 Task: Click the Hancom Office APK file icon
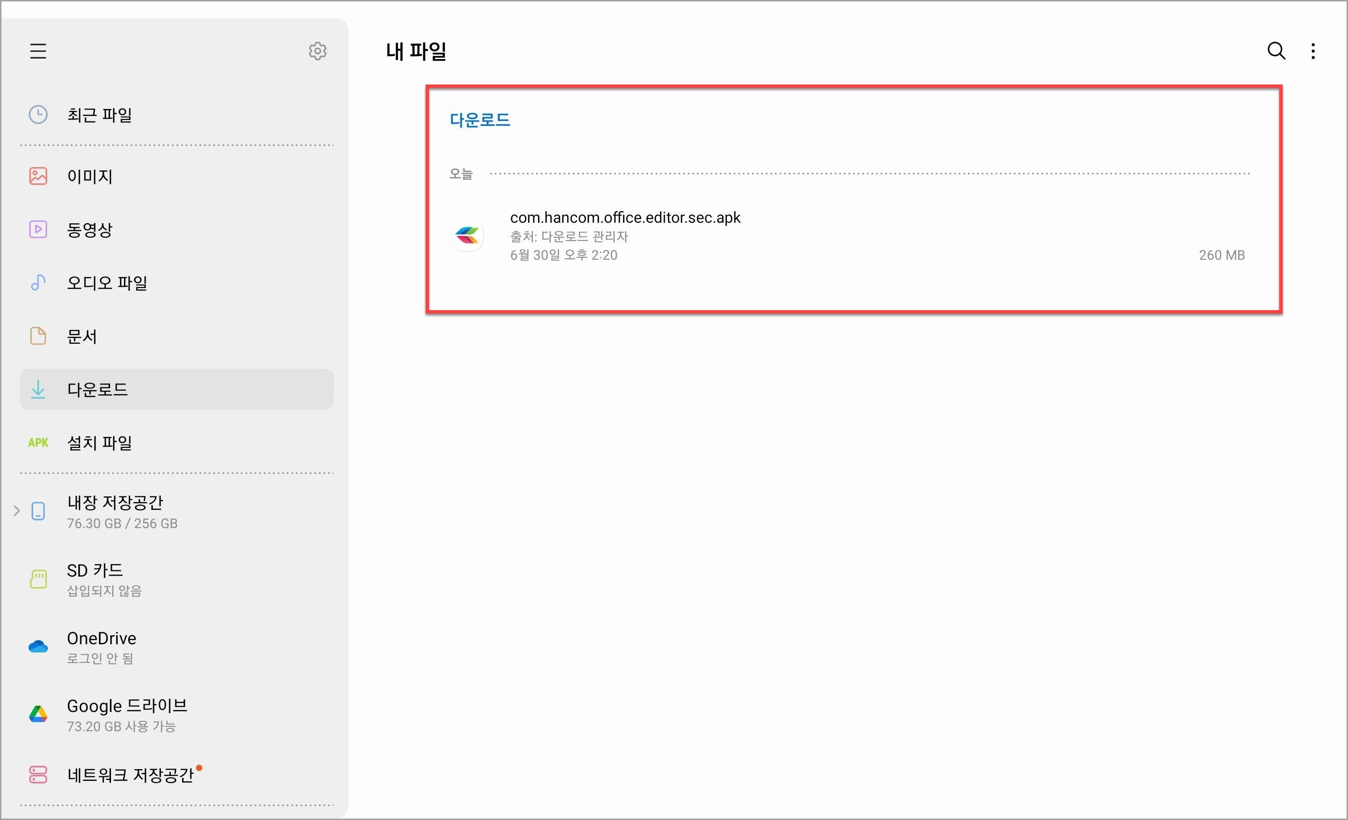467,236
